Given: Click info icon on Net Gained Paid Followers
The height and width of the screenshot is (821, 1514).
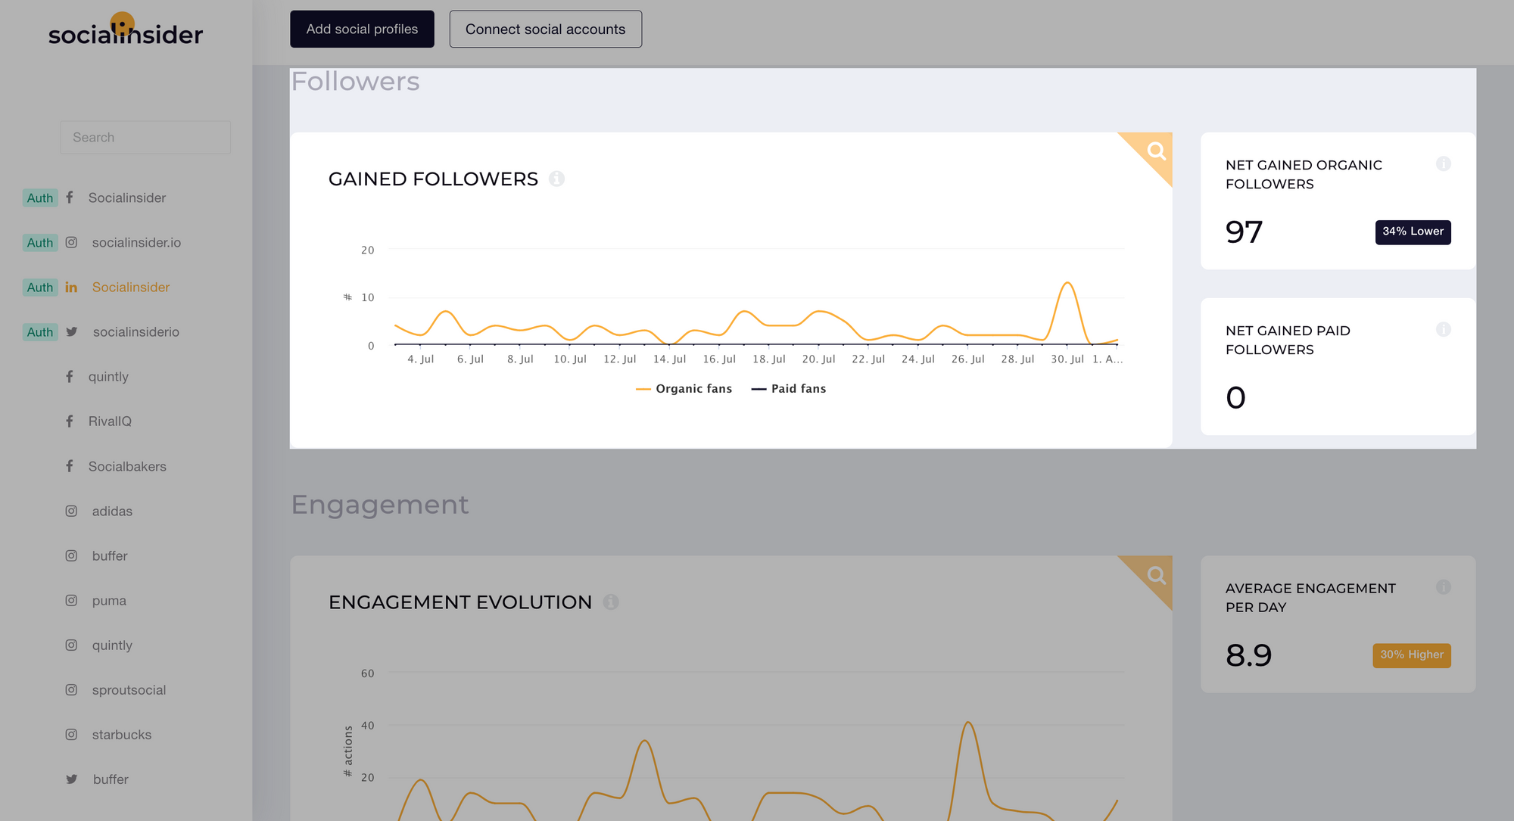Looking at the screenshot, I should (x=1443, y=329).
